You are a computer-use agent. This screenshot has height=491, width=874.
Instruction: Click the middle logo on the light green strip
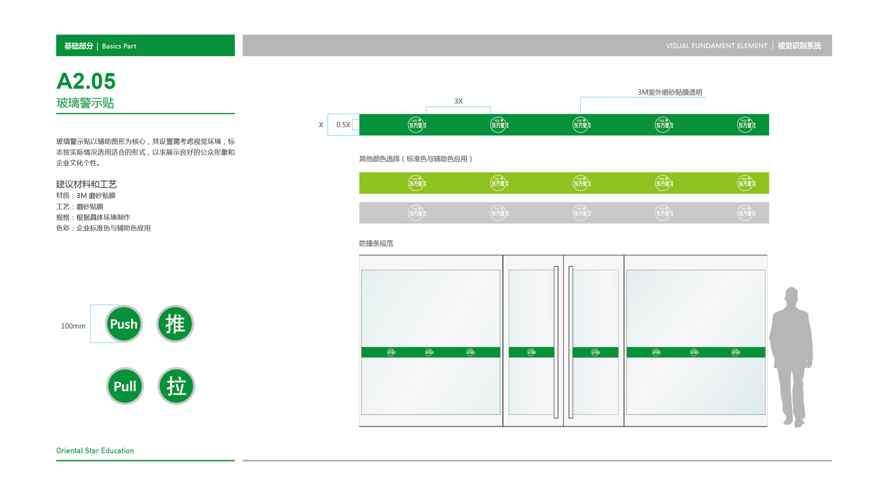point(581,183)
